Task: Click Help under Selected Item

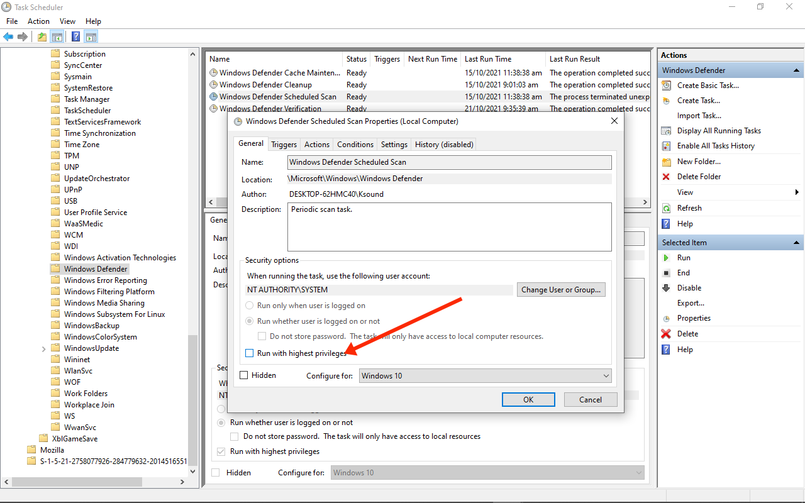Action: pyautogui.click(x=685, y=350)
